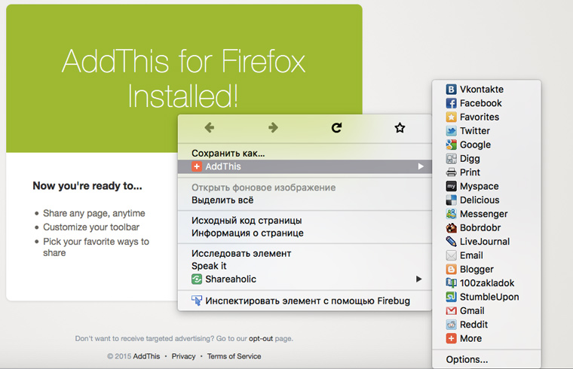The image size is (573, 369).
Task: Share to Twitter
Action: point(486,131)
